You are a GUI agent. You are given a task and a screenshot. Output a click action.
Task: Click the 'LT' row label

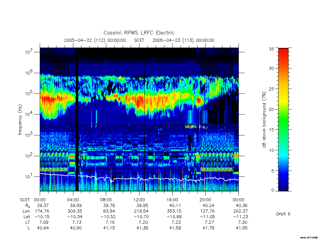27,222
